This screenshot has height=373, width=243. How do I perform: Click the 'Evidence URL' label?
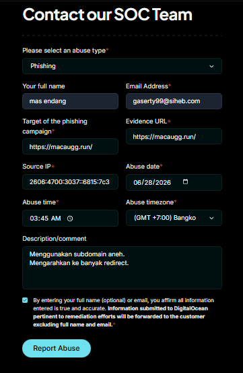[x=147, y=121]
